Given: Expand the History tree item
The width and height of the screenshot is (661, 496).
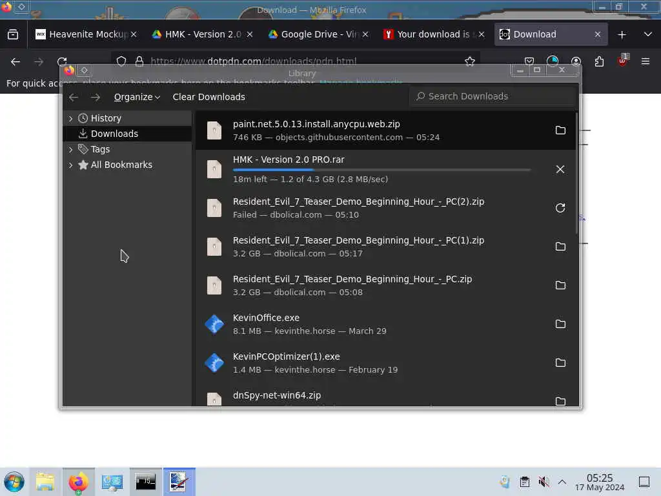Looking at the screenshot, I should tap(70, 119).
